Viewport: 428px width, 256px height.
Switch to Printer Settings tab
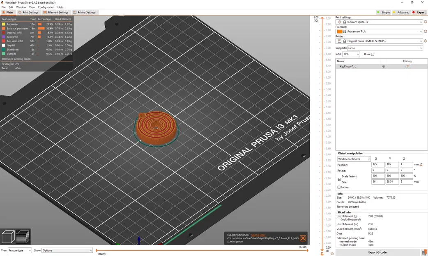click(x=84, y=12)
